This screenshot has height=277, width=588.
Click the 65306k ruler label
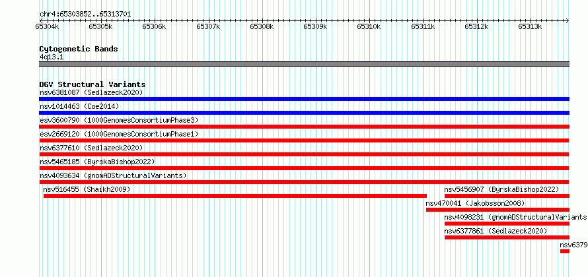tap(155, 26)
